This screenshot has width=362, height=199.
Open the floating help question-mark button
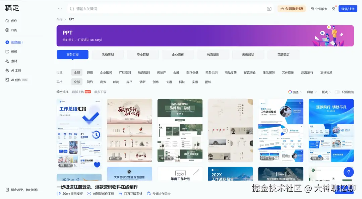pyautogui.click(x=349, y=172)
